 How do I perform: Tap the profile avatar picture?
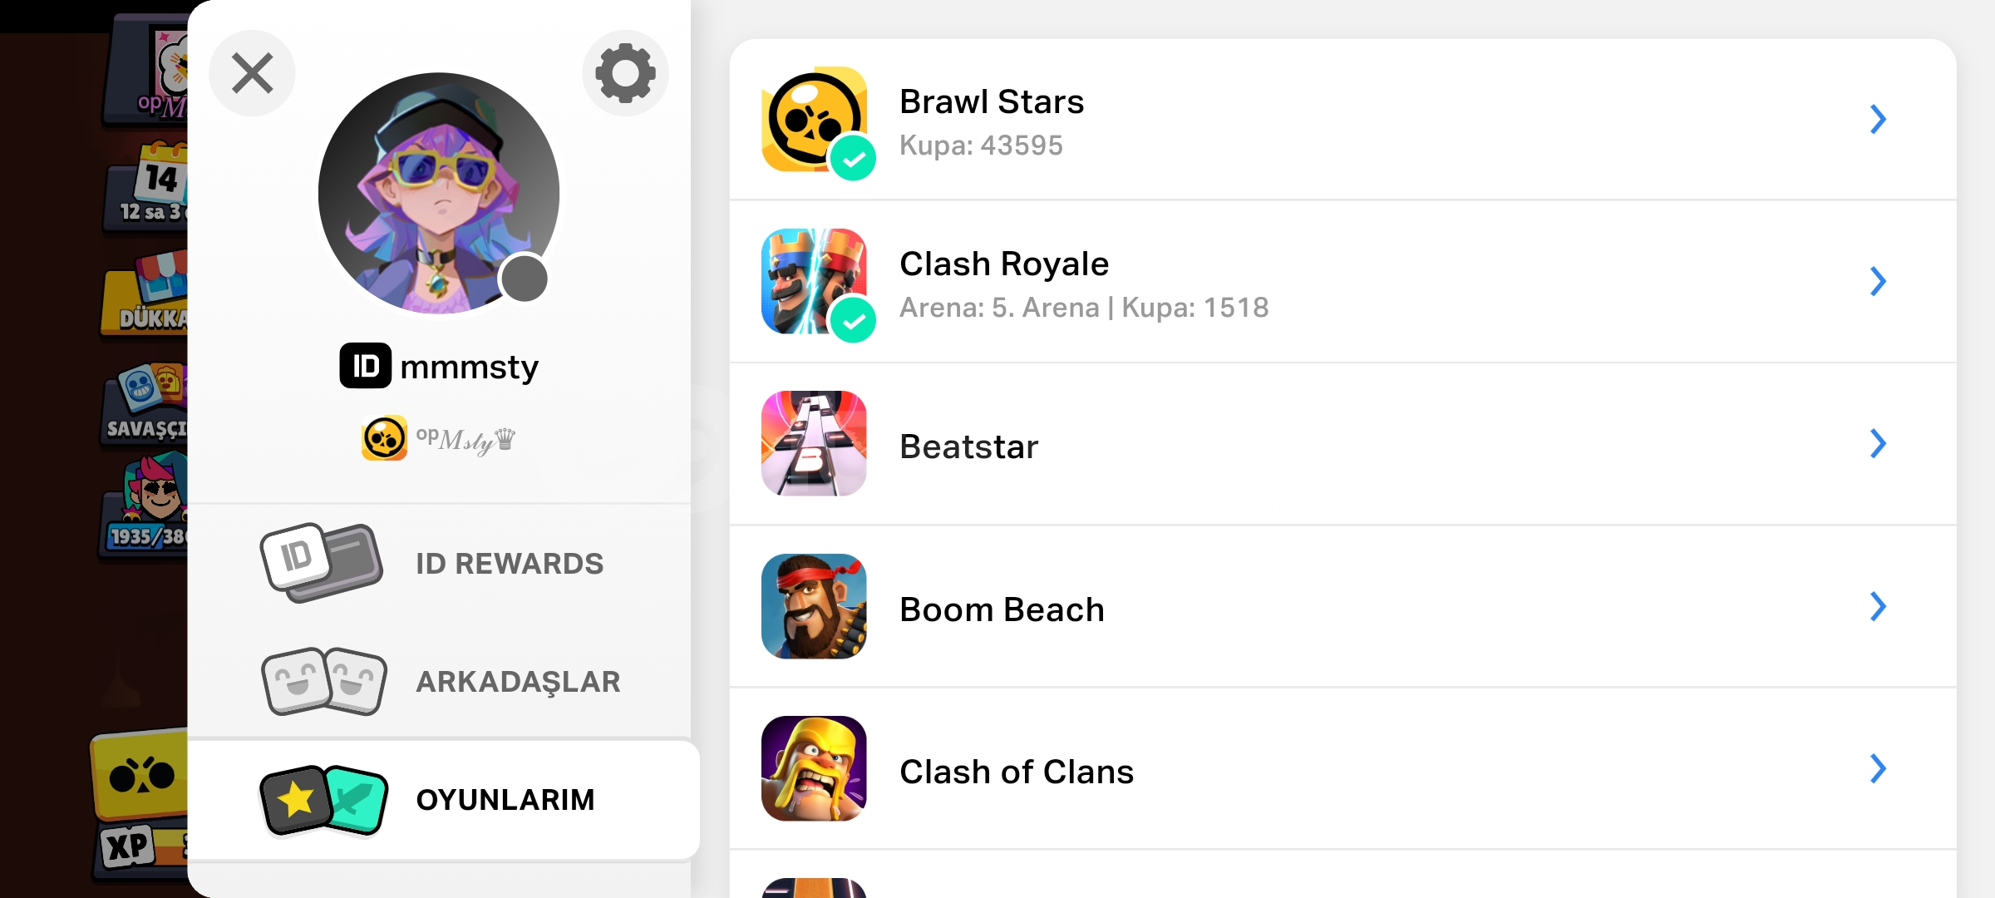[439, 193]
